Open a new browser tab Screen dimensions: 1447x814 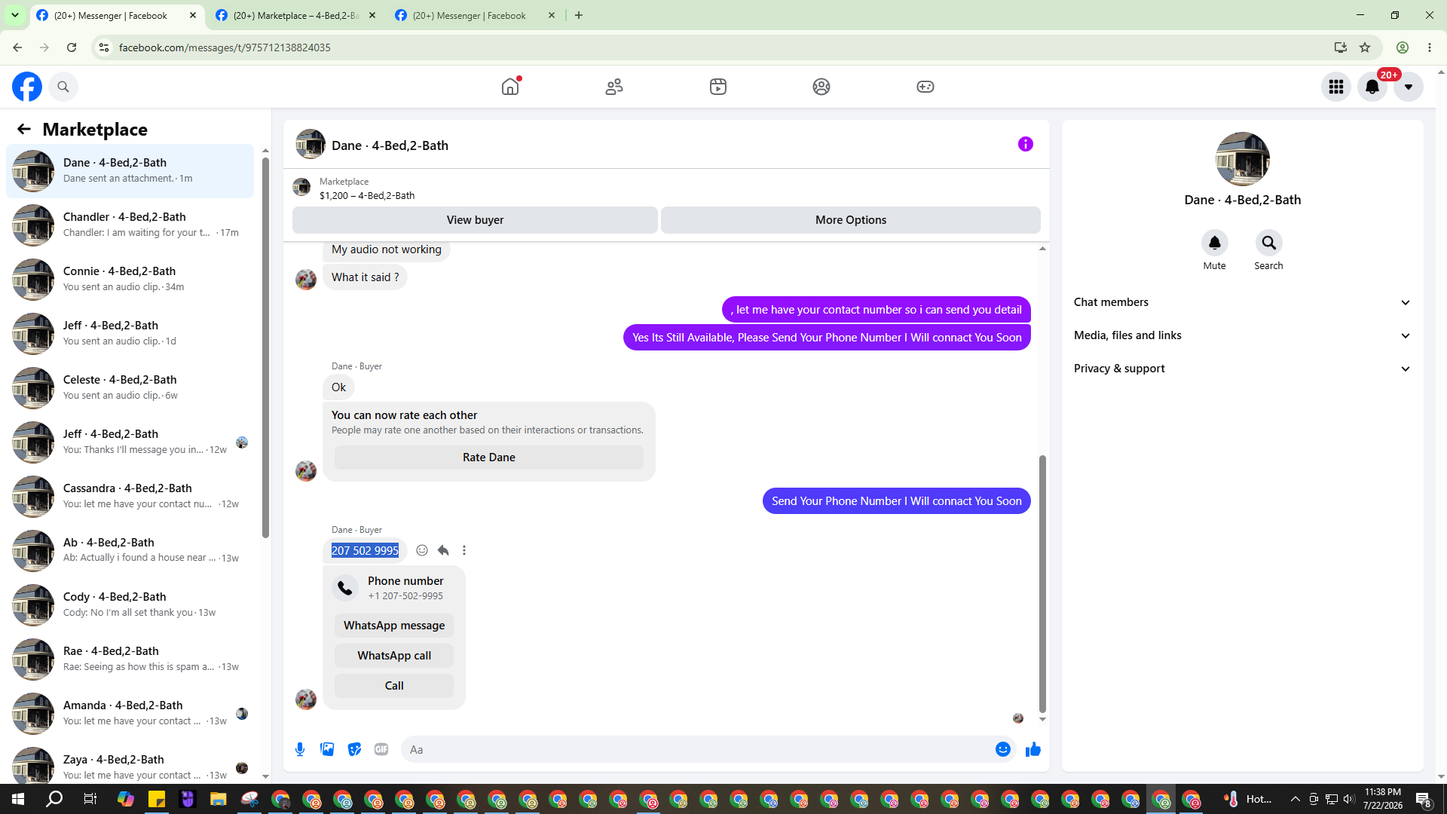(579, 16)
